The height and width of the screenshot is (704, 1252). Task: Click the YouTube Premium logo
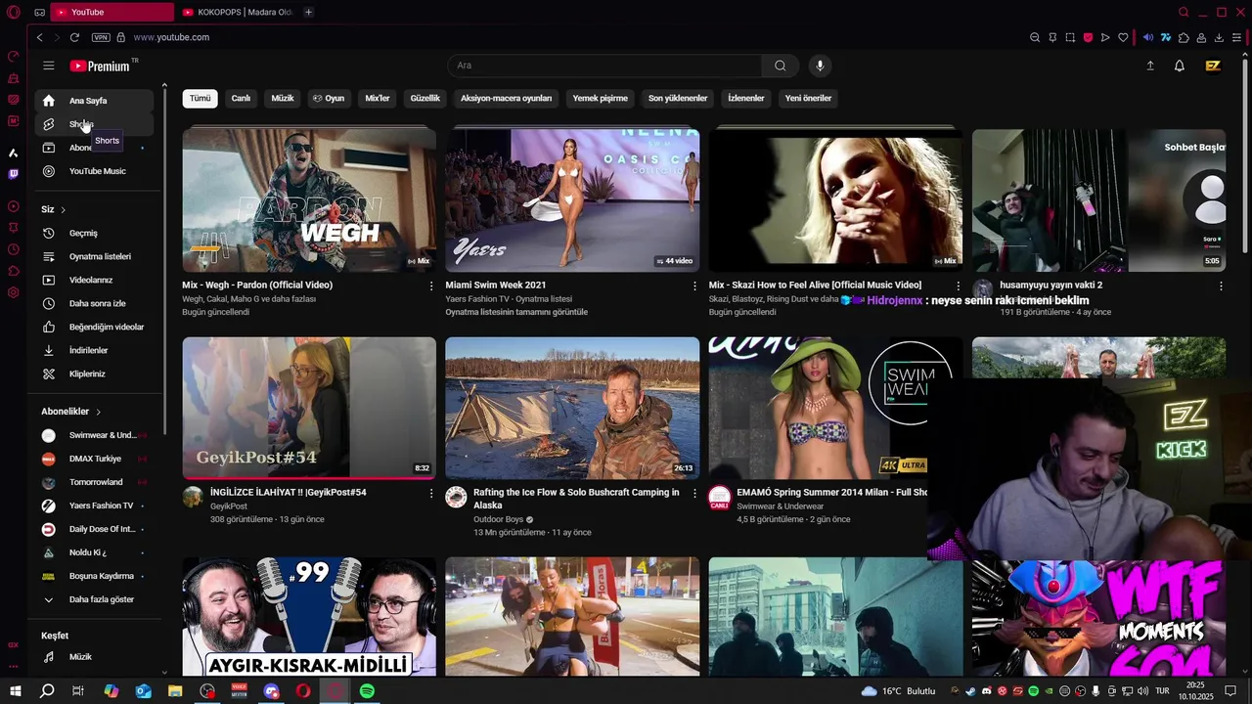pyautogui.click(x=100, y=66)
